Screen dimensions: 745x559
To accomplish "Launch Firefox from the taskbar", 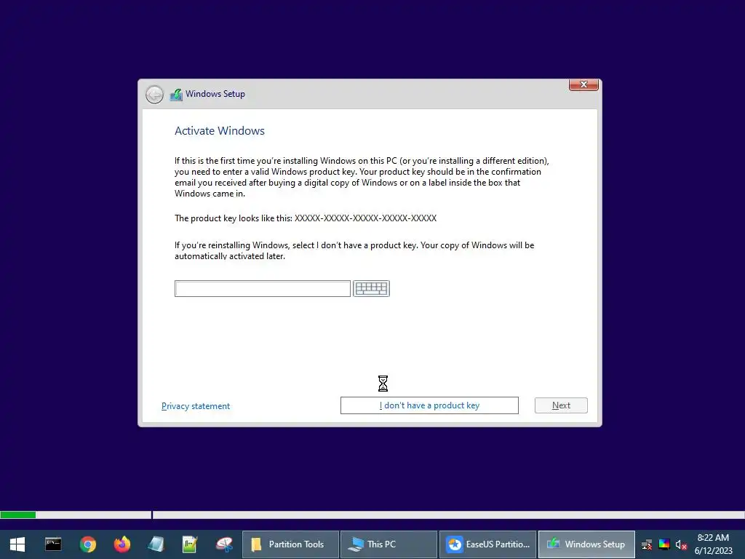I will click(122, 544).
